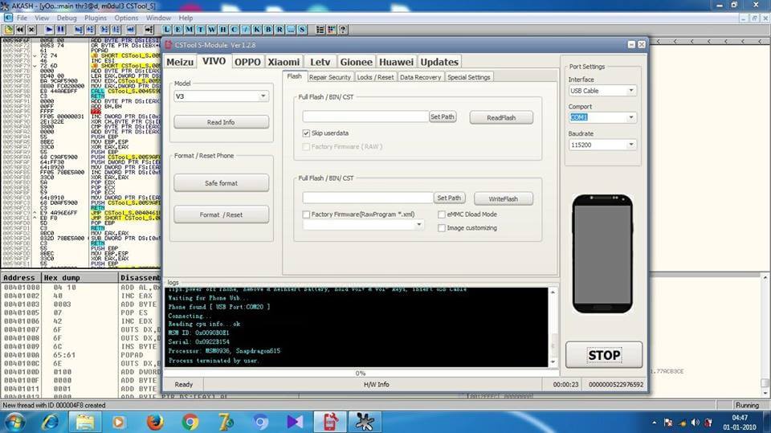Viewport: 771px width, 433px height.
Task: Open Breakpoints window with B icon
Action: coord(268,30)
